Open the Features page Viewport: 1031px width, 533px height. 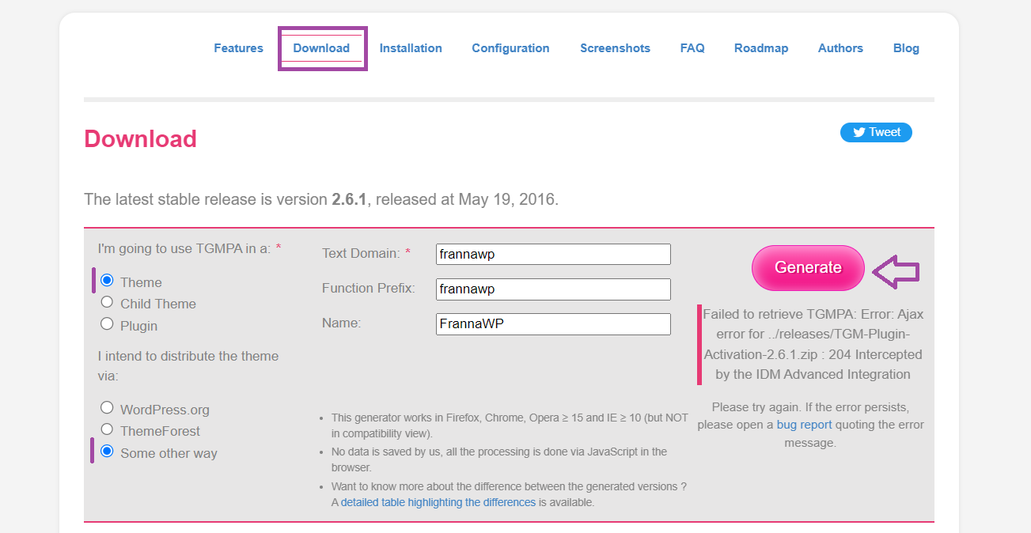(x=238, y=48)
